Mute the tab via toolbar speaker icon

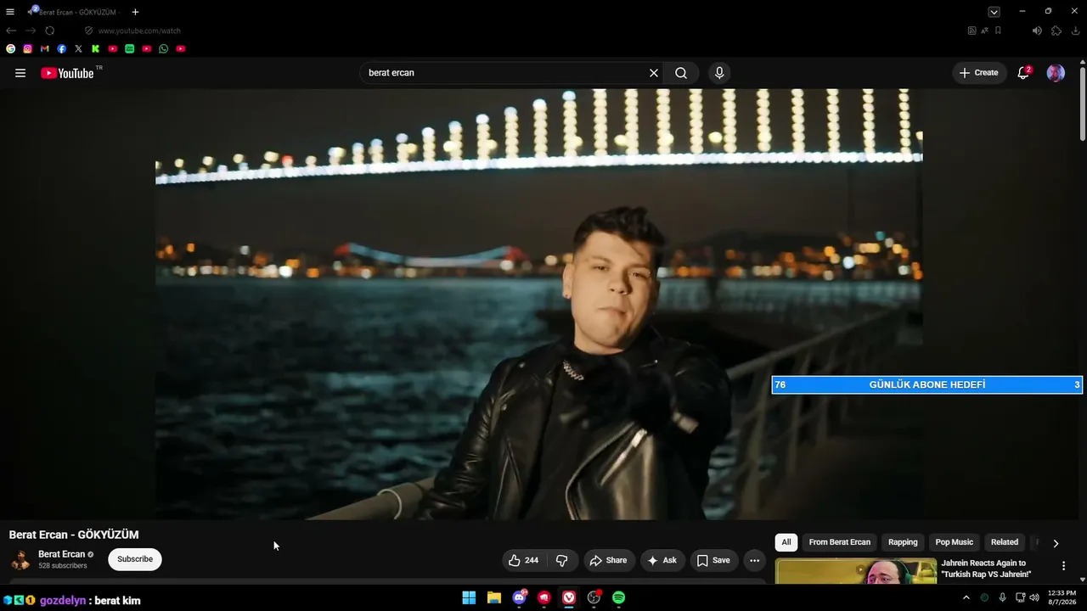[x=1037, y=31]
